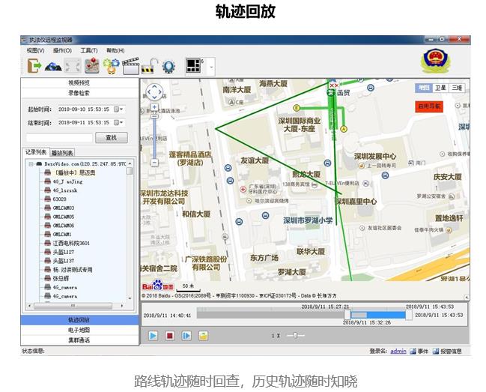
Task: Click the red 启用导航 button
Action: click(x=430, y=106)
